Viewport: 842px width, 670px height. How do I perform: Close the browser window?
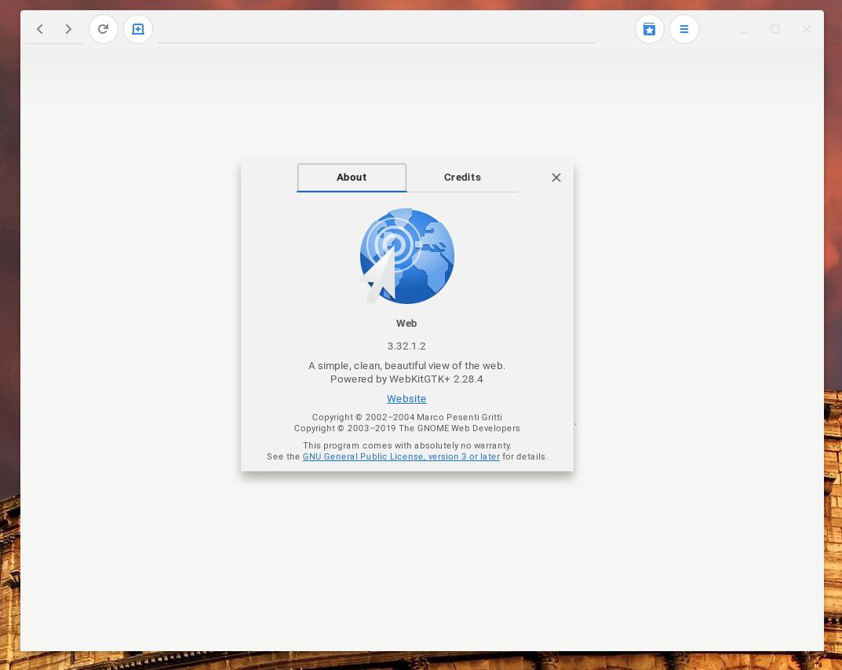[x=807, y=29]
